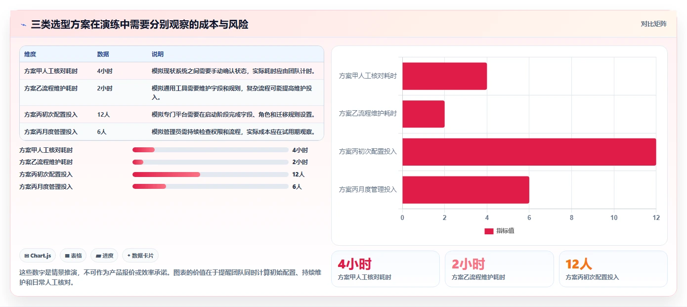The width and height of the screenshot is (687, 307).
Task: Click the Chart.js tag chip
Action: [38, 256]
